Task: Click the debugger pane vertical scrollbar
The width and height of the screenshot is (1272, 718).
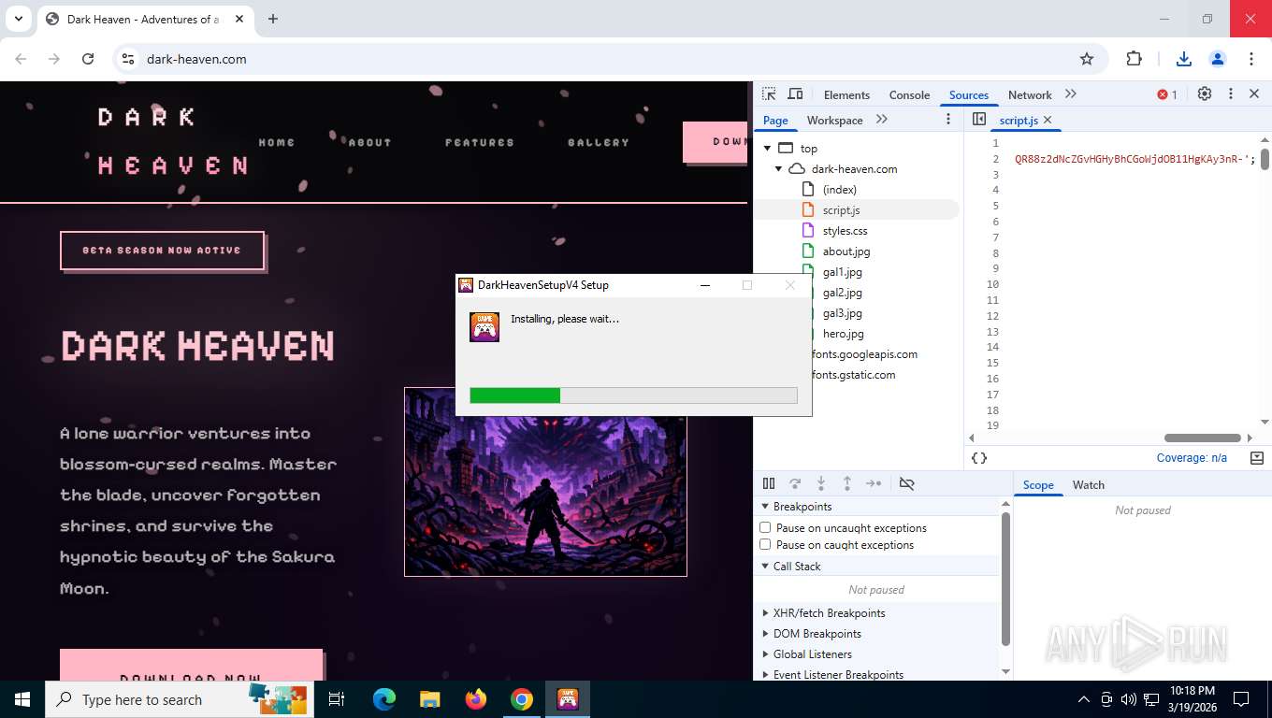Action: 1005,580
